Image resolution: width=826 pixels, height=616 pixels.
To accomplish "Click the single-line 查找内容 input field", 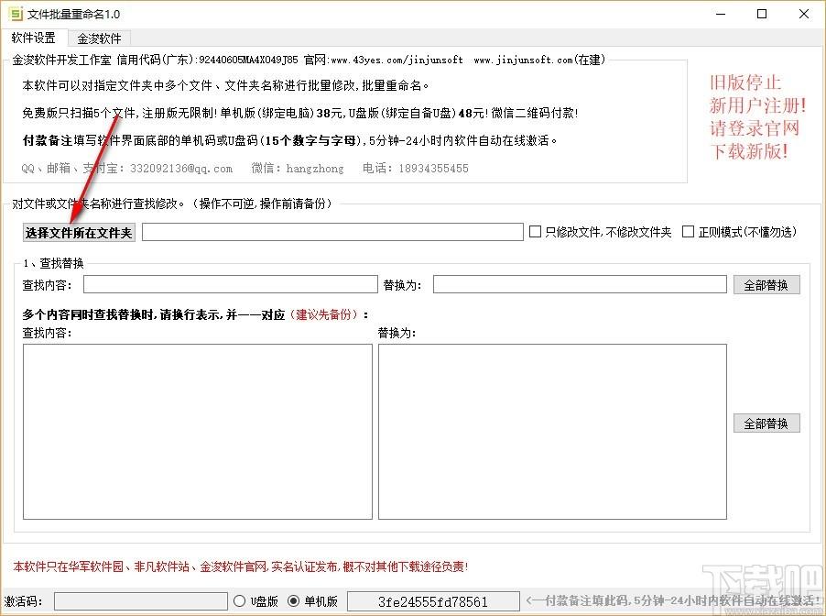I will (x=230, y=284).
